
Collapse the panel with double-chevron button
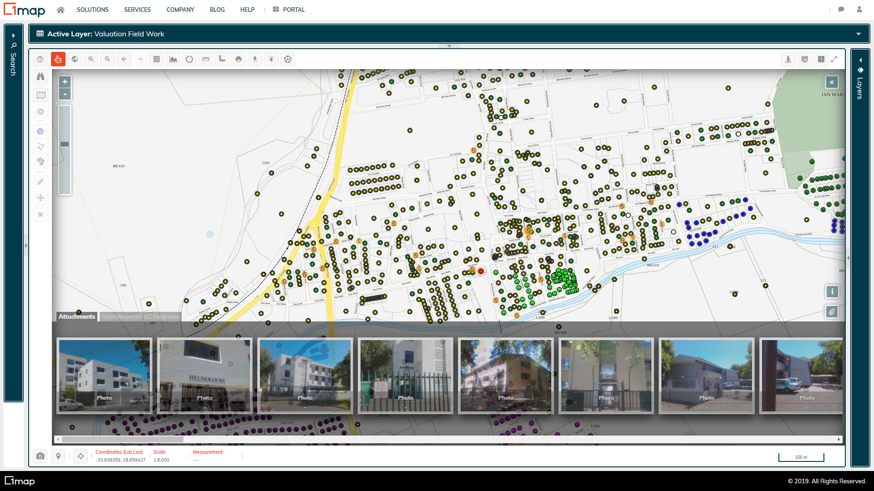click(832, 82)
